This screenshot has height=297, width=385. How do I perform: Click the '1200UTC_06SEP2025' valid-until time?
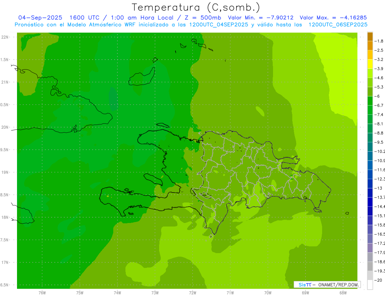point(338,25)
